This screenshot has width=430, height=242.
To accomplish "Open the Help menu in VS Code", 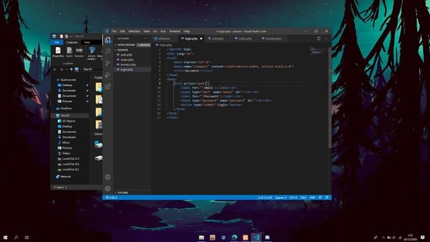I will point(187,32).
